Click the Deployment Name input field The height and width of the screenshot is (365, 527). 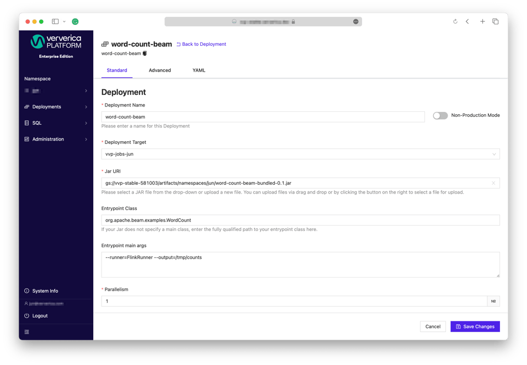click(x=263, y=117)
